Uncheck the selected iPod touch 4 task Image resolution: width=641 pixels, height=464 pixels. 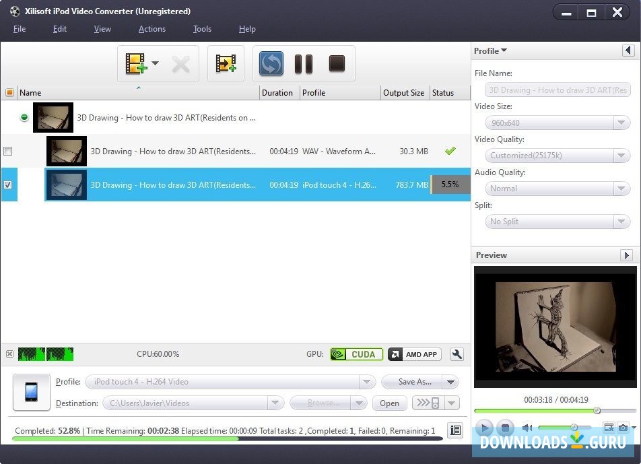point(7,185)
